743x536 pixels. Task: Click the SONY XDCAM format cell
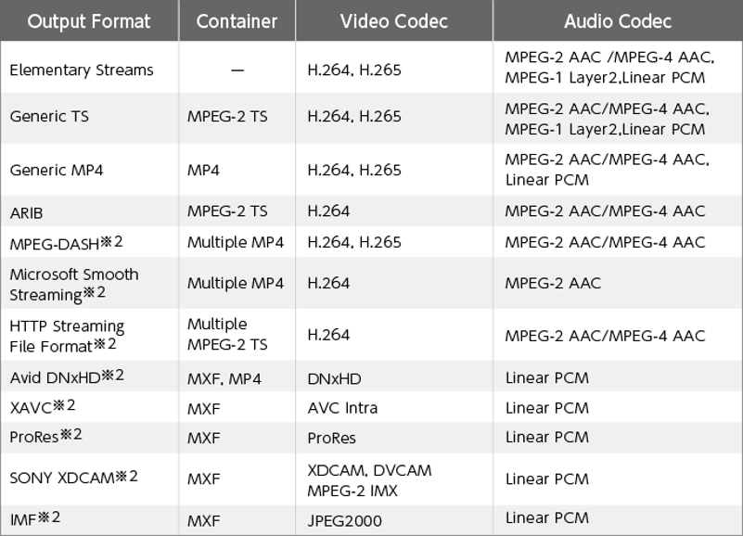coord(74,477)
